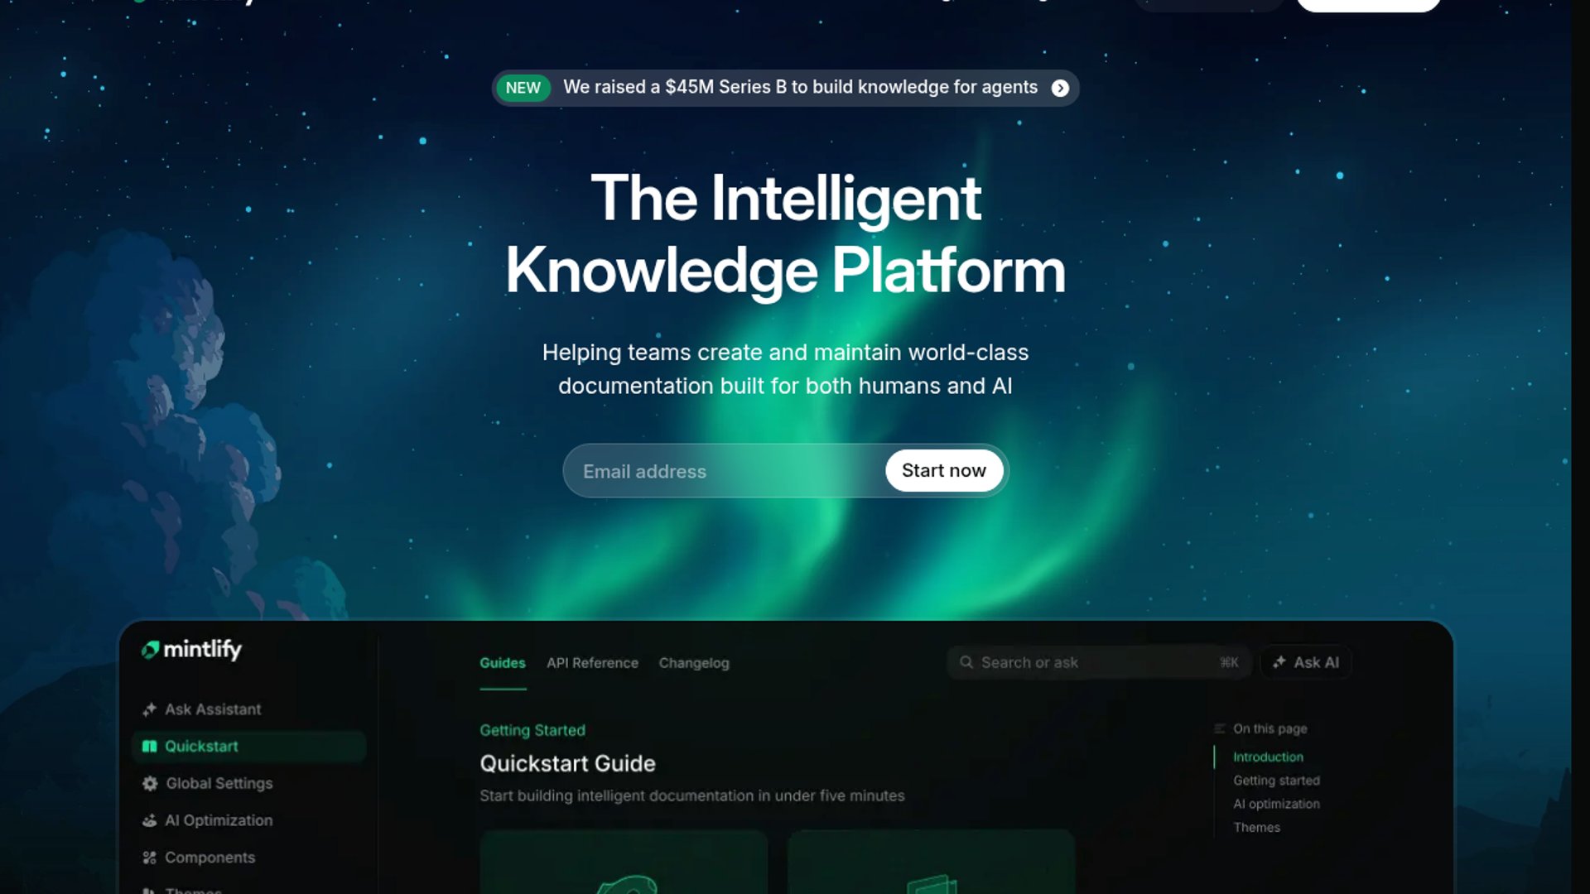
Task: Click the arrow icon in the Series B banner
Action: 1060,88
